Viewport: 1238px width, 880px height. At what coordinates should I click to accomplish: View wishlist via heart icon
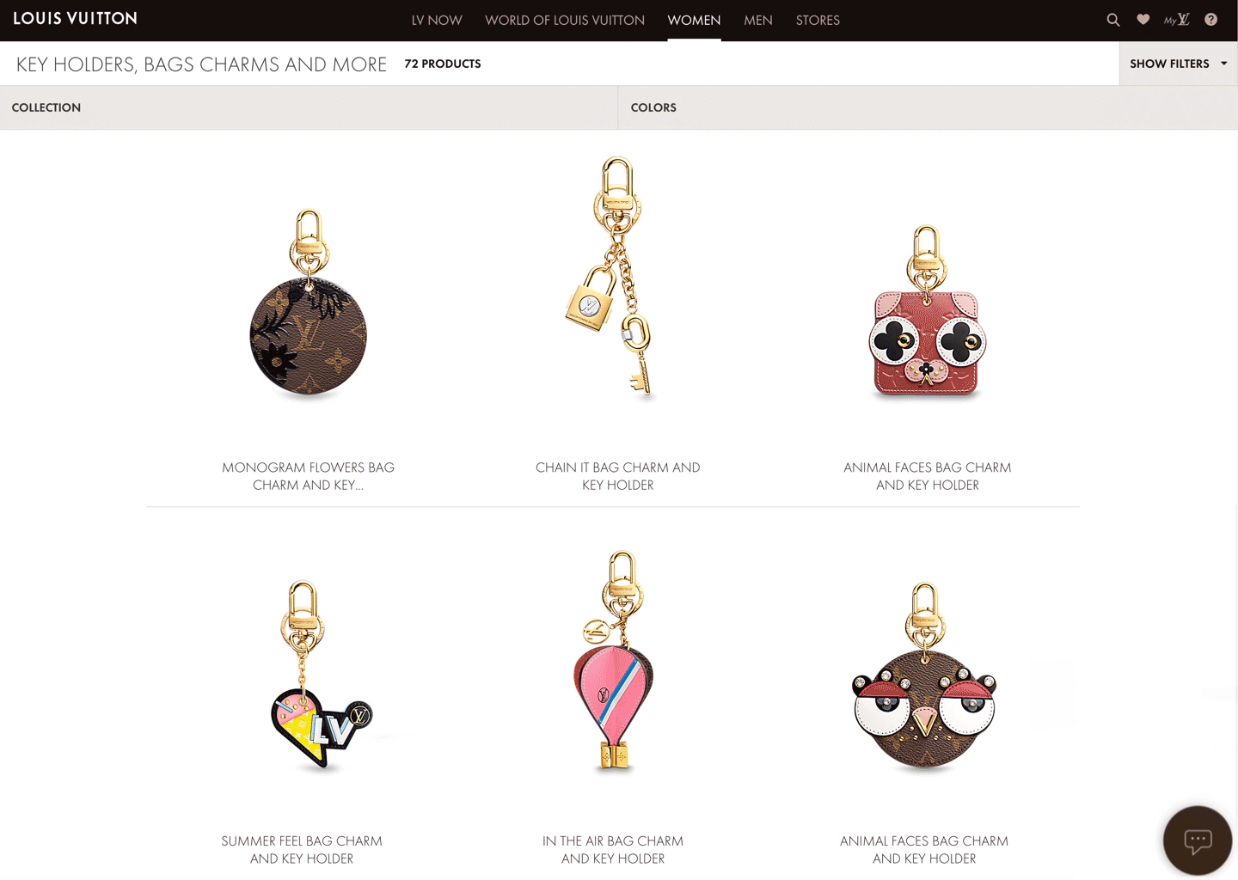click(1143, 20)
